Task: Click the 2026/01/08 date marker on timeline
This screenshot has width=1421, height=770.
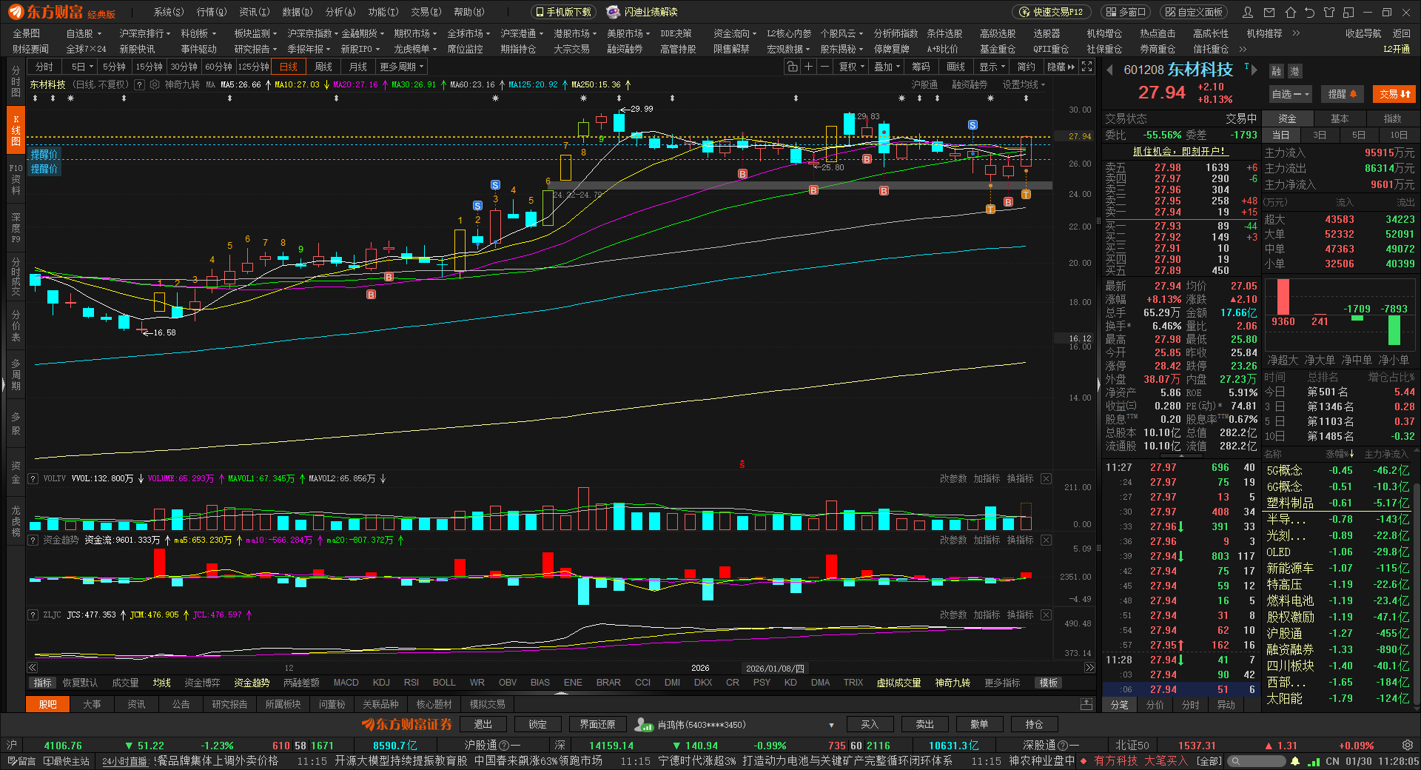Action: 774,668
